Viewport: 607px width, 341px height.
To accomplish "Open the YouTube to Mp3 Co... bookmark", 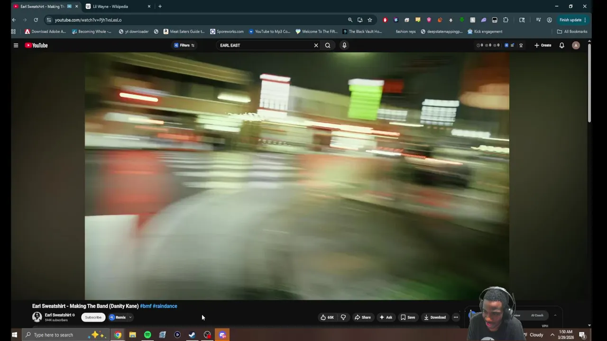I will (x=269, y=32).
